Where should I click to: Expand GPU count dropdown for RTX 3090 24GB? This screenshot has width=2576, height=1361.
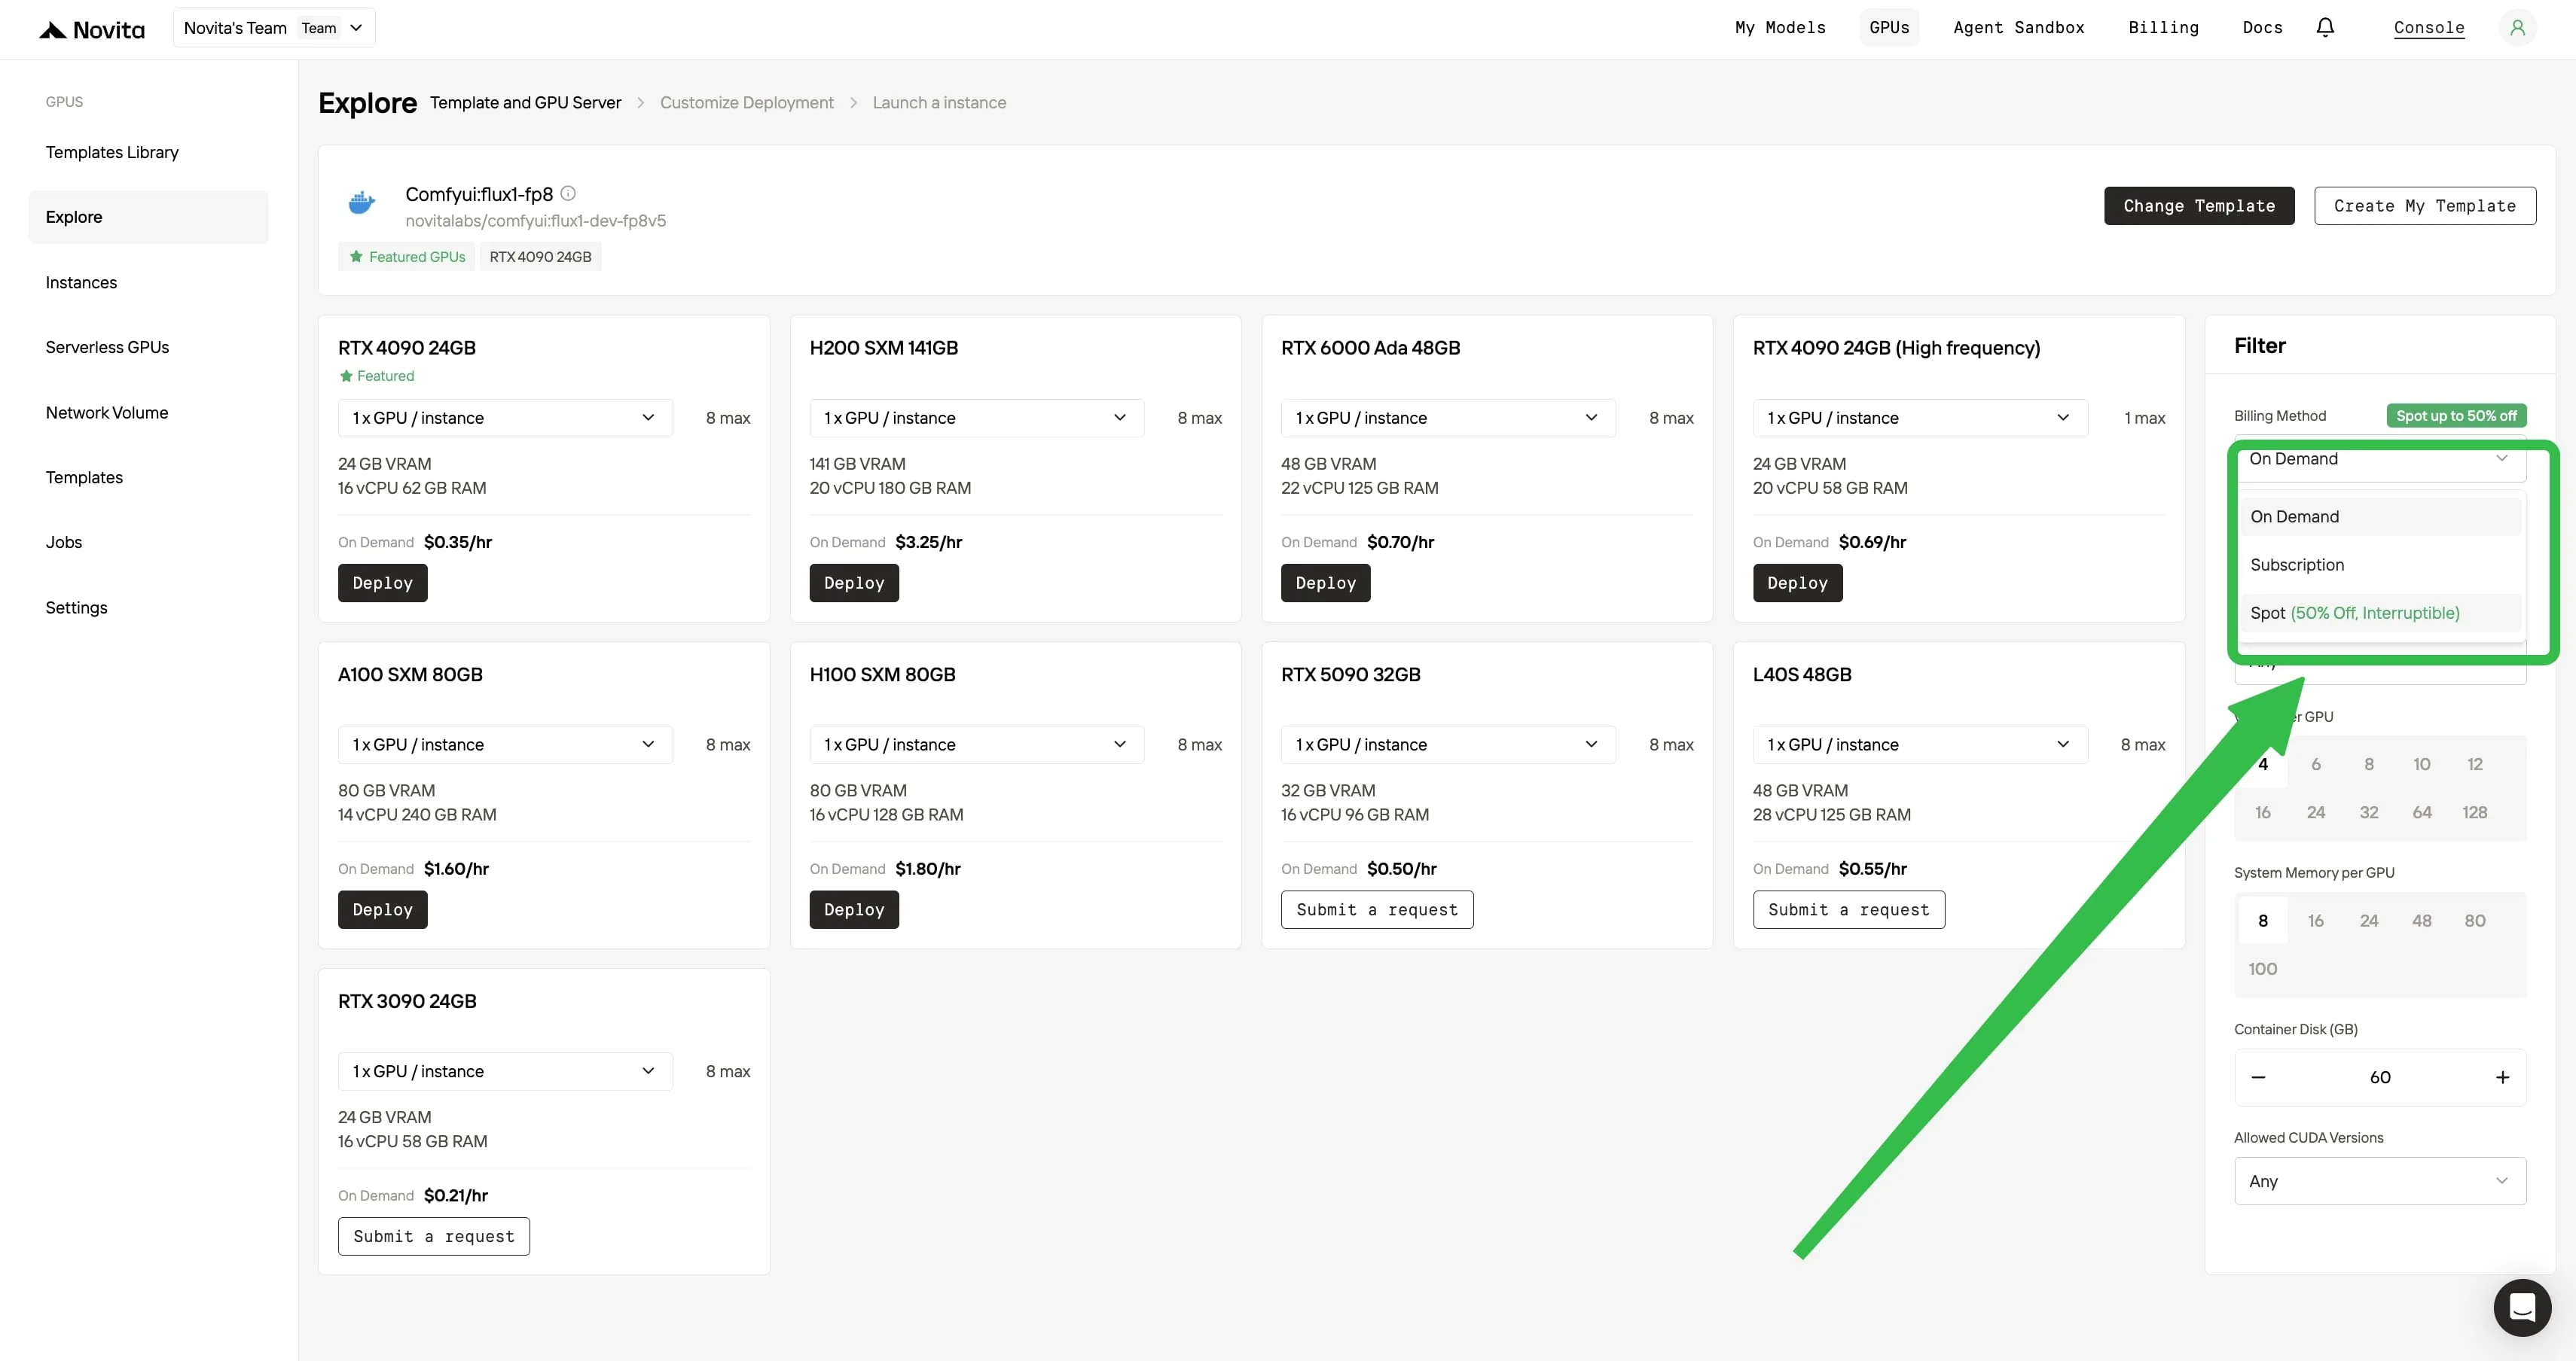[x=505, y=1071]
